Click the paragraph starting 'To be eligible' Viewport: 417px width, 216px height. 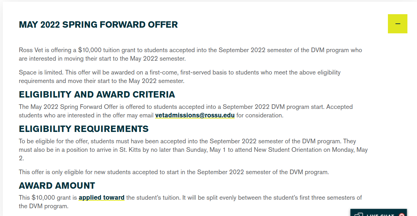[x=193, y=150]
